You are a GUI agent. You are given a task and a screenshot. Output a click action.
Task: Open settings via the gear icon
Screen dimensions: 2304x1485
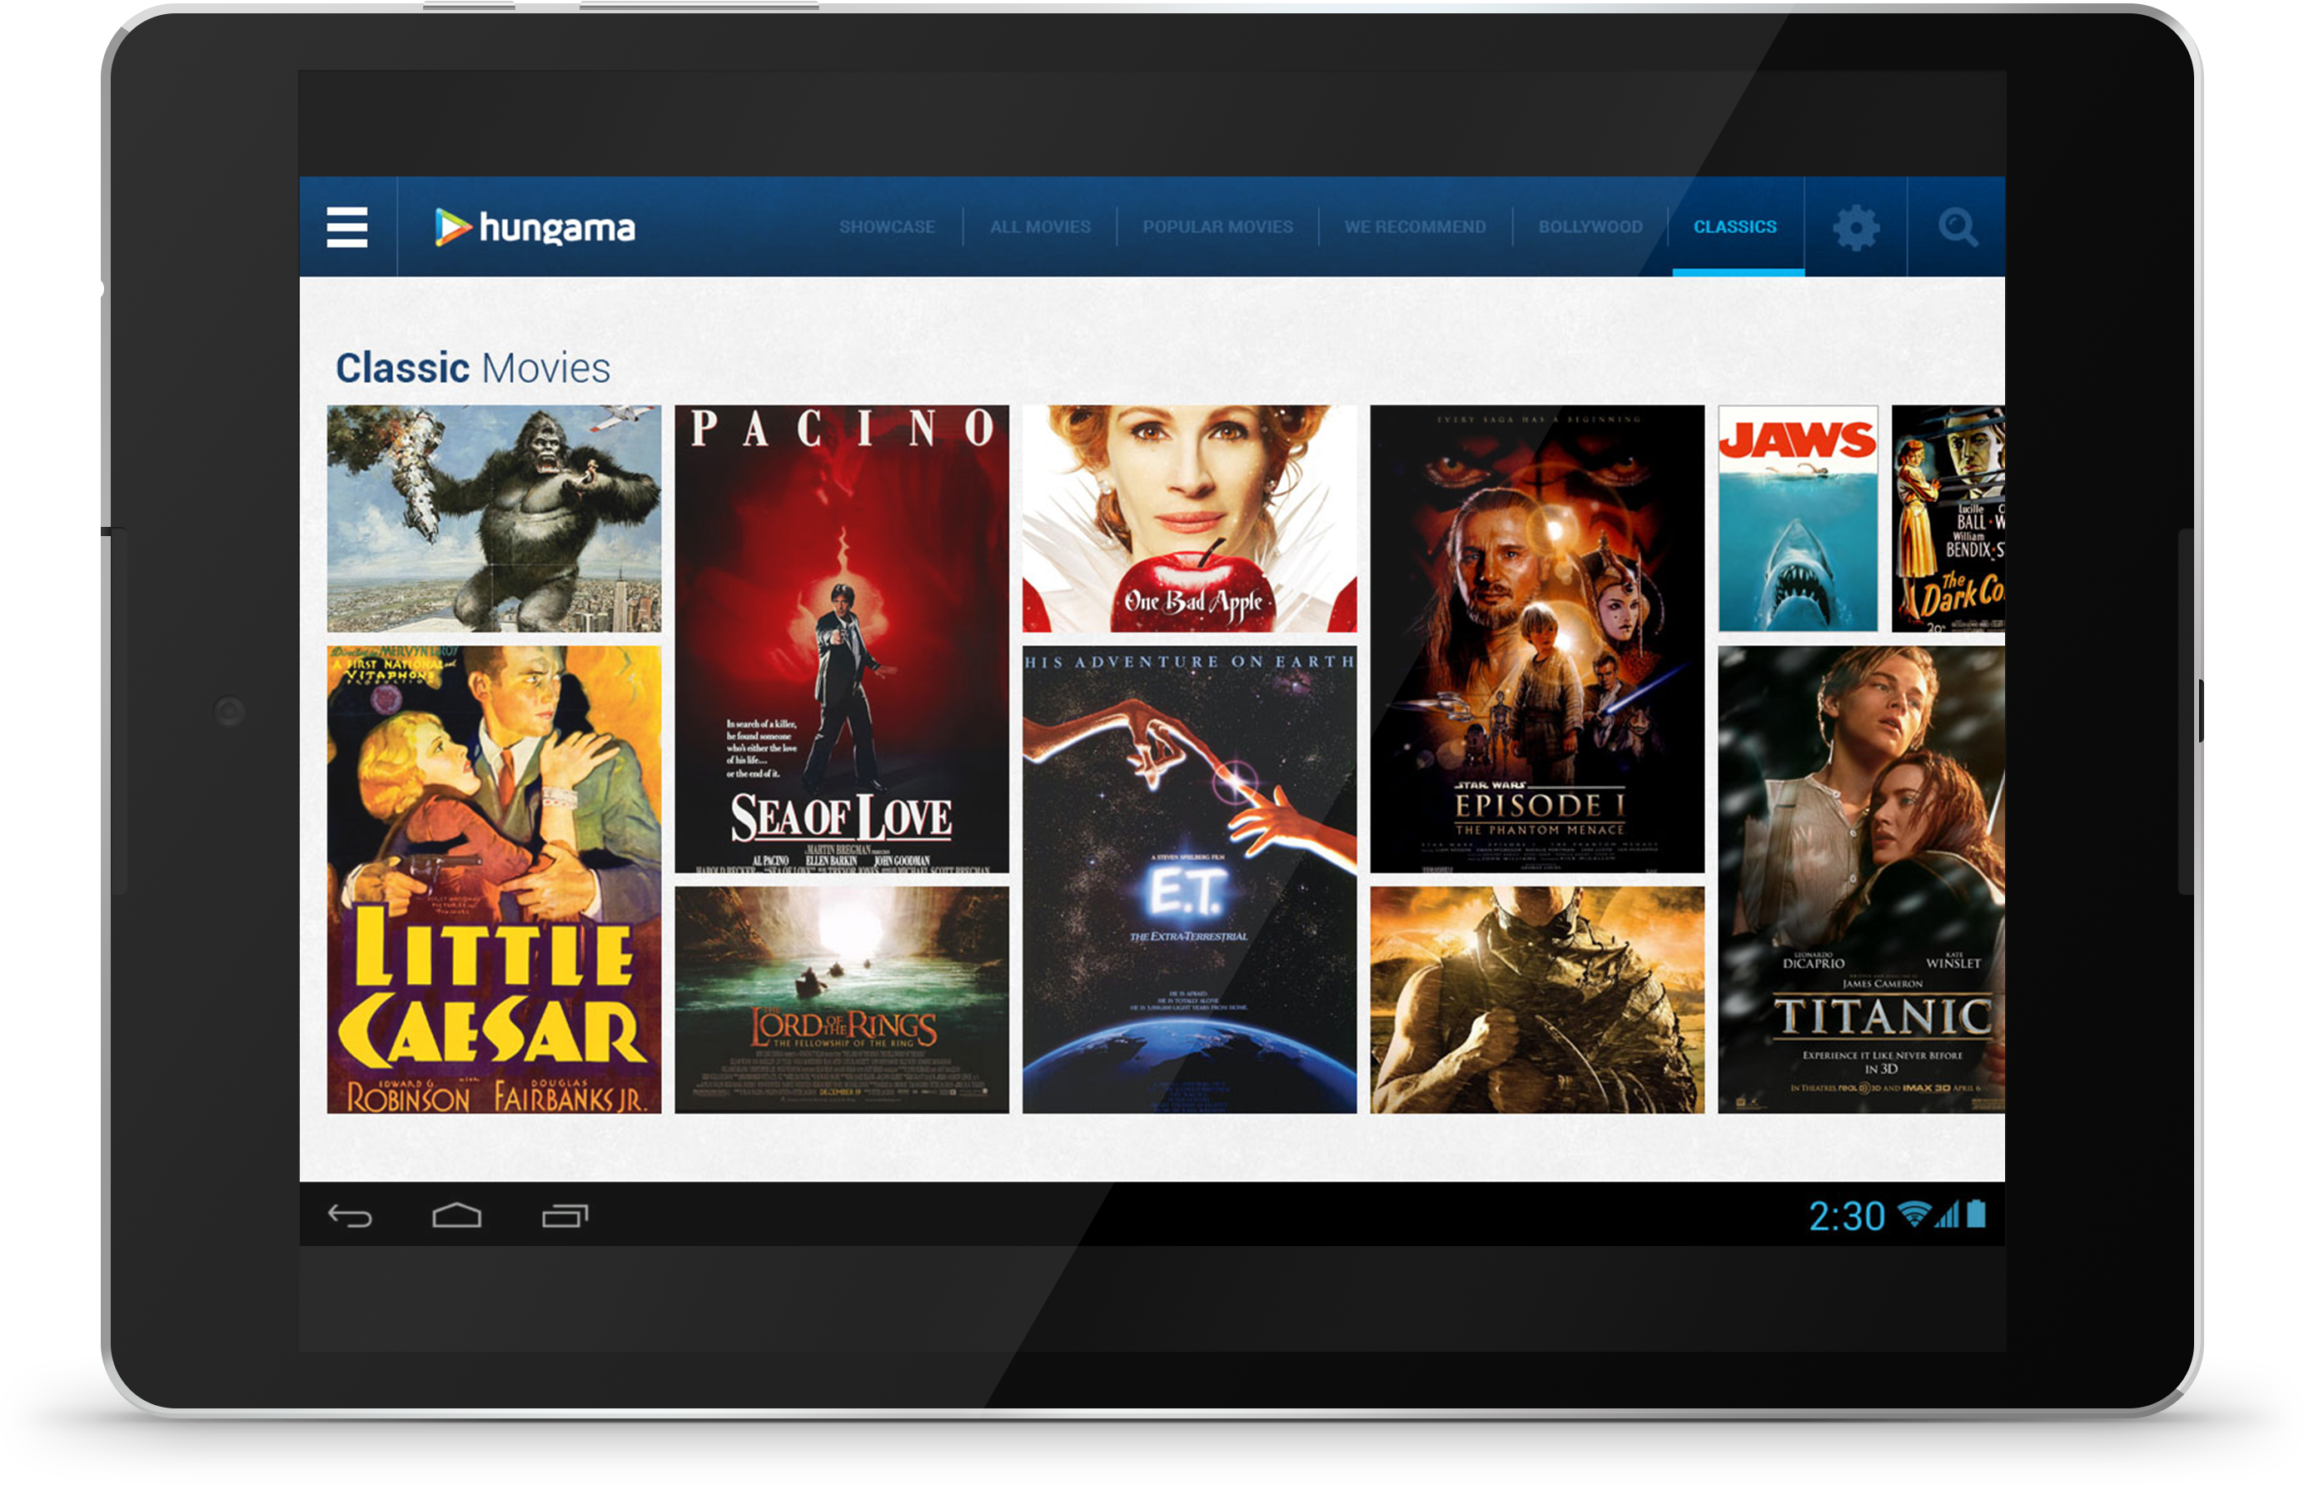[x=1855, y=227]
